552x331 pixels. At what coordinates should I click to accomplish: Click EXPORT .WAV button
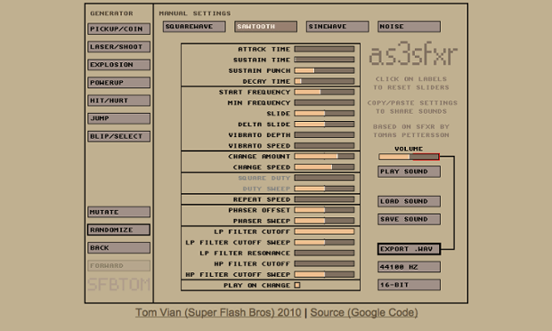(409, 249)
